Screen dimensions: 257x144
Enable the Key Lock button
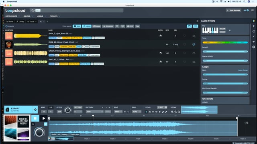coord(78,108)
